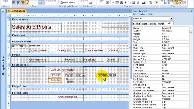Open the alternate fill color dropdown
Image resolution: width=194 pixels, height=109 pixels.
pos(43,2)
